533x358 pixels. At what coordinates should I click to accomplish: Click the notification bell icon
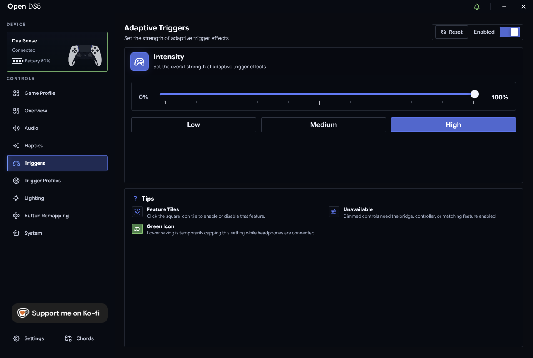(x=477, y=7)
